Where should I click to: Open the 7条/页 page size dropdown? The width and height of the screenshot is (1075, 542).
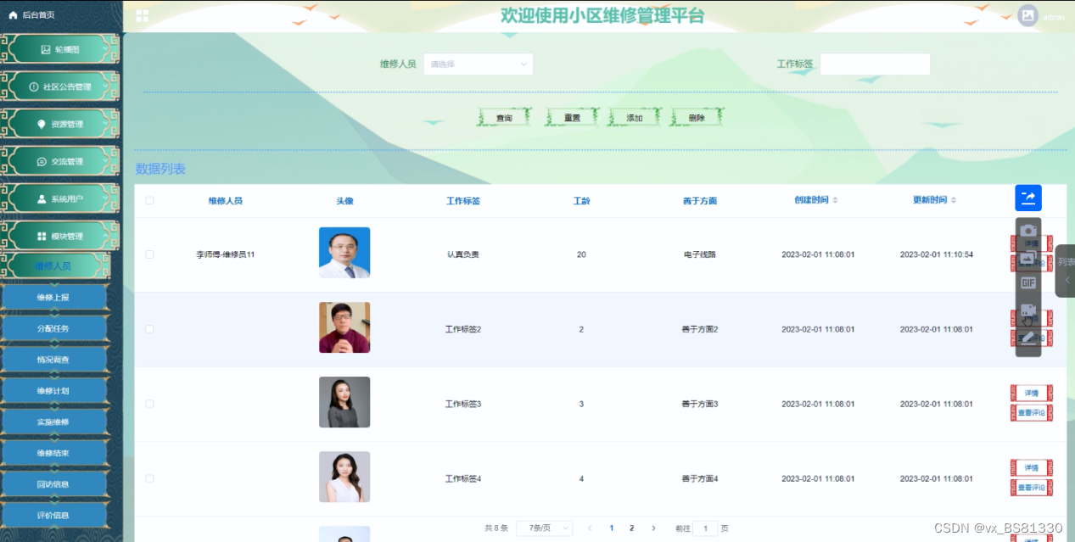545,528
